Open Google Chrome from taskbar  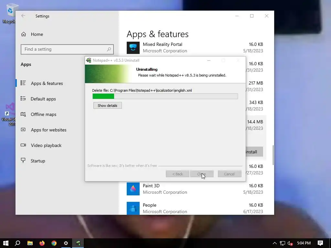pyautogui.click(x=54, y=243)
